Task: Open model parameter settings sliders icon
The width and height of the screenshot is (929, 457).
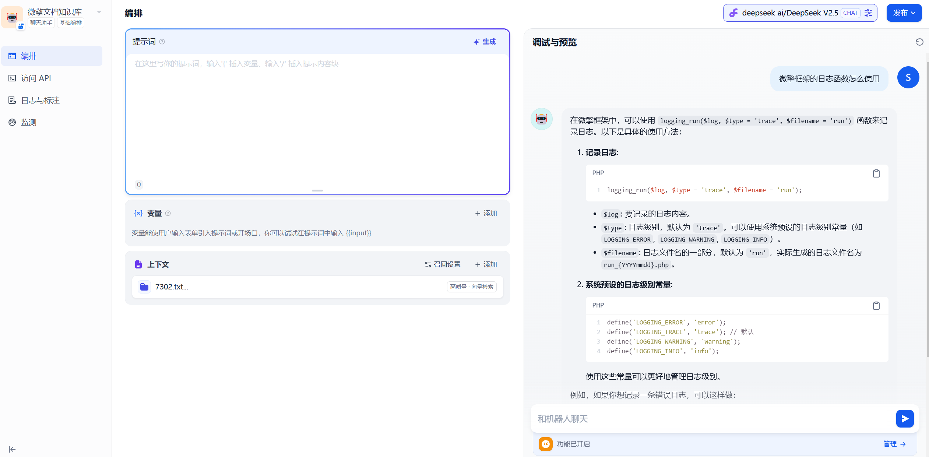Action: tap(868, 13)
